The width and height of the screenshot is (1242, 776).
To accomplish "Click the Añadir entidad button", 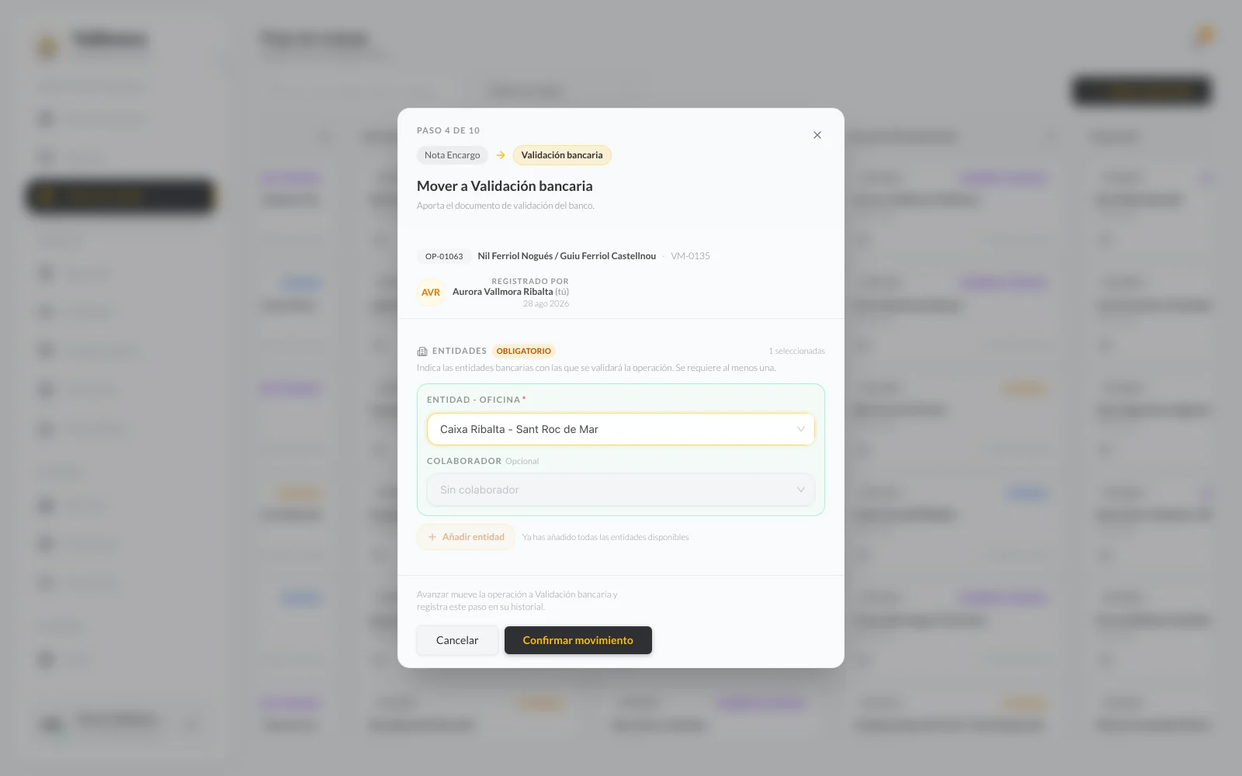I will pyautogui.click(x=466, y=537).
